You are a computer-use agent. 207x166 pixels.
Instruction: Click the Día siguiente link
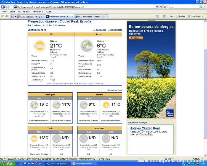click(116, 30)
